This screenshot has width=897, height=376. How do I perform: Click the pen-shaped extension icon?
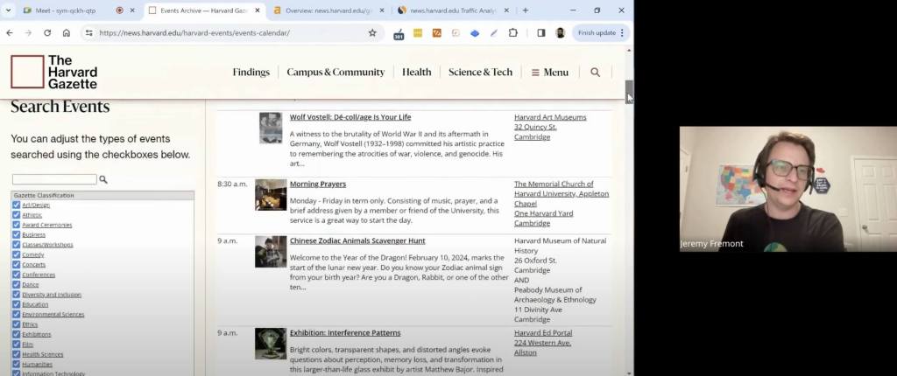coord(494,33)
